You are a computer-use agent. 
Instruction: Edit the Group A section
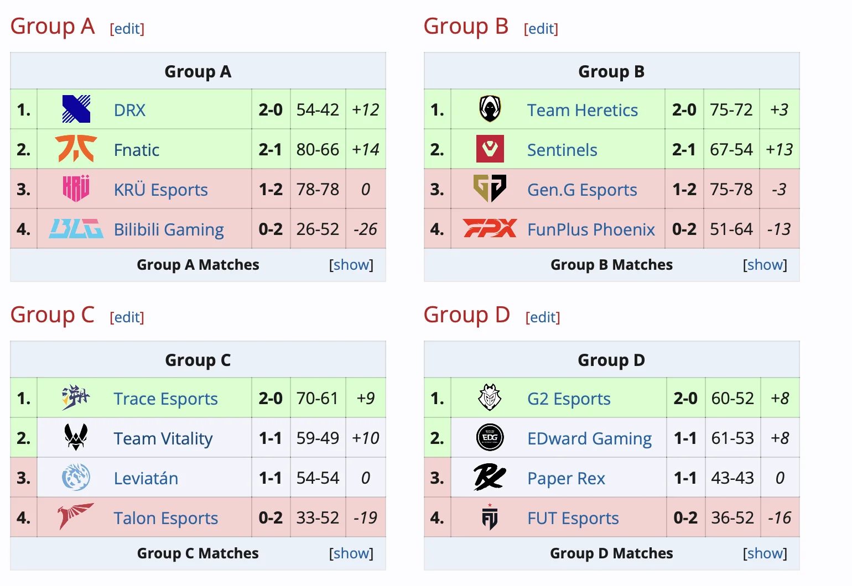pyautogui.click(x=127, y=29)
